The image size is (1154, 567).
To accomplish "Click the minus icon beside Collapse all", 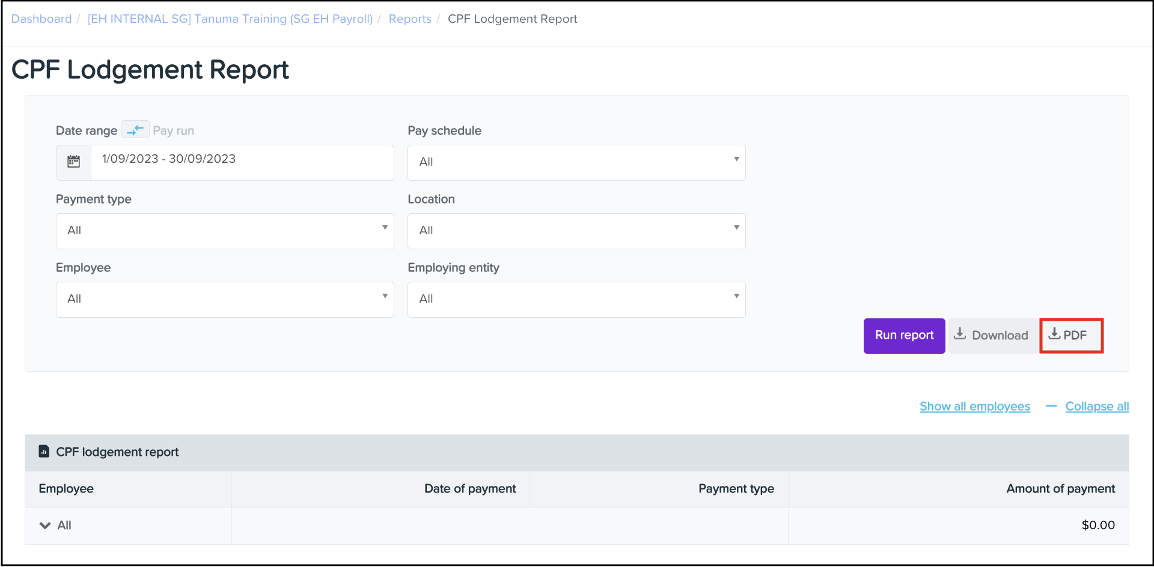I will coord(1051,407).
